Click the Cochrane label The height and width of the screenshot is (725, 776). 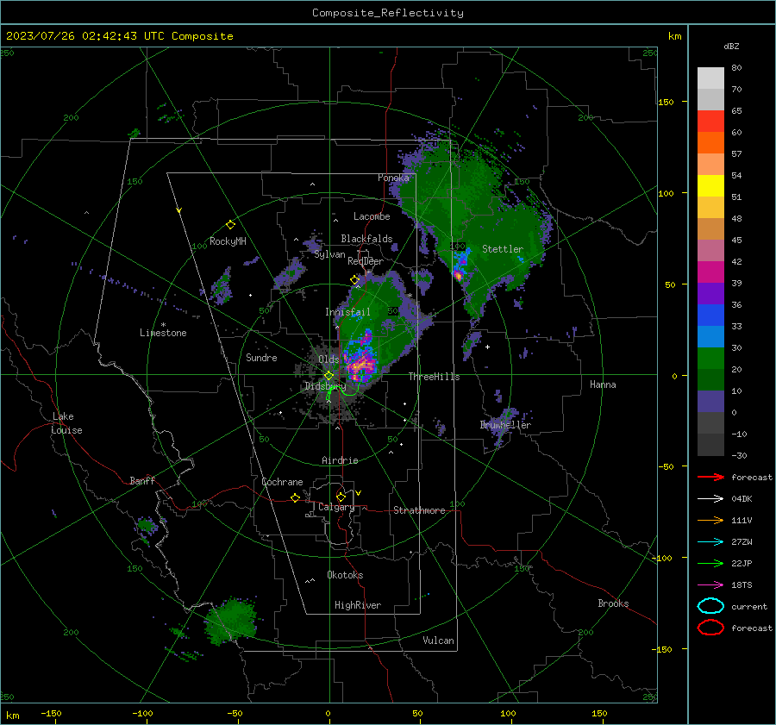(x=282, y=482)
